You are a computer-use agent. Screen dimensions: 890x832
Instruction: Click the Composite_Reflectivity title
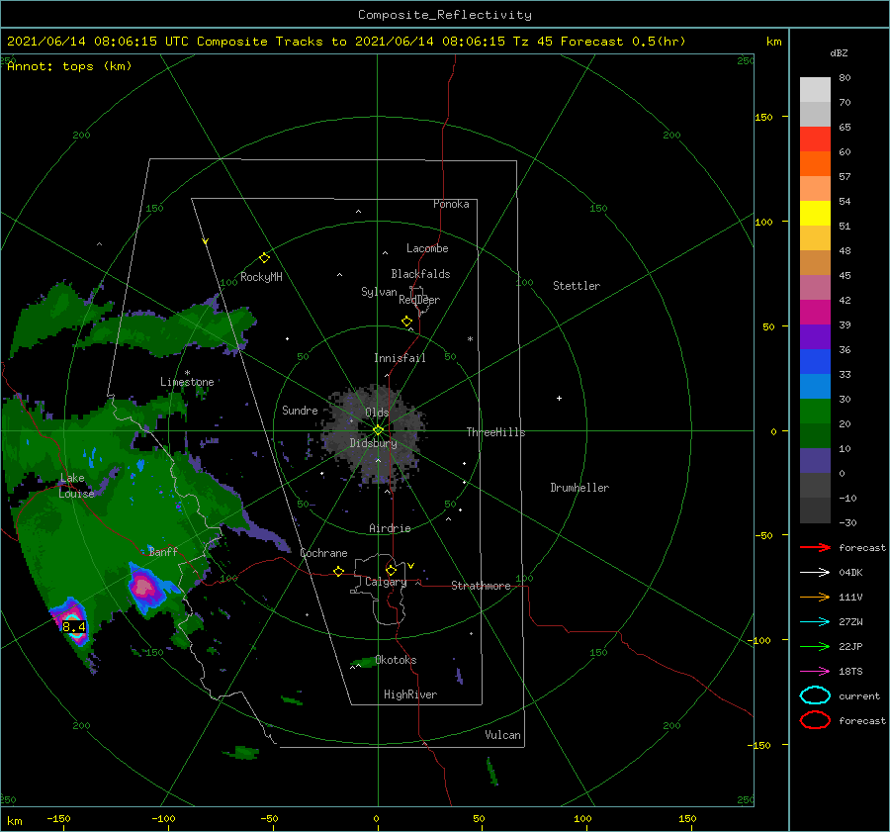click(444, 15)
